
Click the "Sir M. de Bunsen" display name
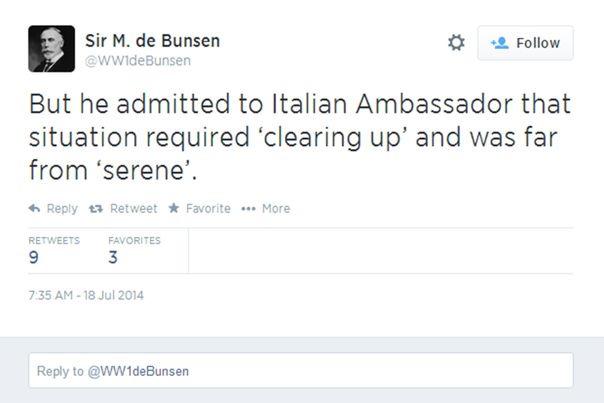[x=152, y=41]
